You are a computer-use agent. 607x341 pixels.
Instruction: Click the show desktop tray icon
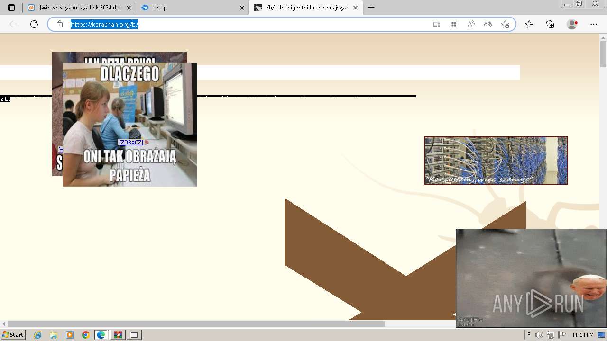pos(601,335)
